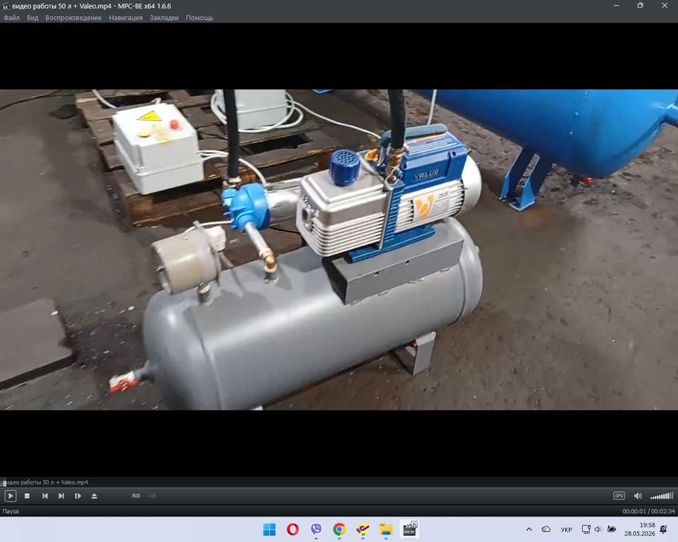Toggle the GPU decoding indicator
This screenshot has width=678, height=542.
click(x=619, y=496)
